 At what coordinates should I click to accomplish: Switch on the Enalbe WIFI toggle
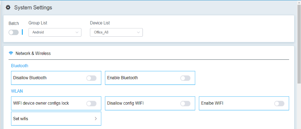pos(279,104)
